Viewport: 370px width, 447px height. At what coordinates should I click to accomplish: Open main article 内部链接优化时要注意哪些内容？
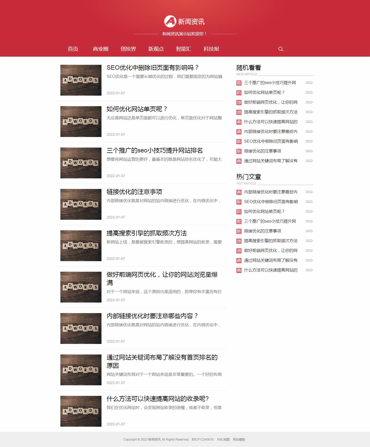point(153,316)
